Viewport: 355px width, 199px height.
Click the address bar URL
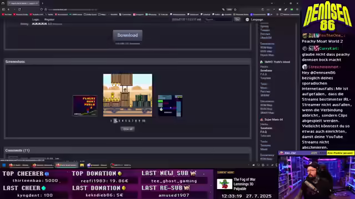(x=73, y=10)
